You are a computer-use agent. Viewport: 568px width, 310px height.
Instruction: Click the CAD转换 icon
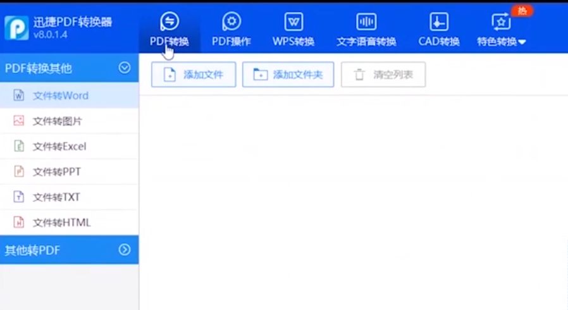438,22
